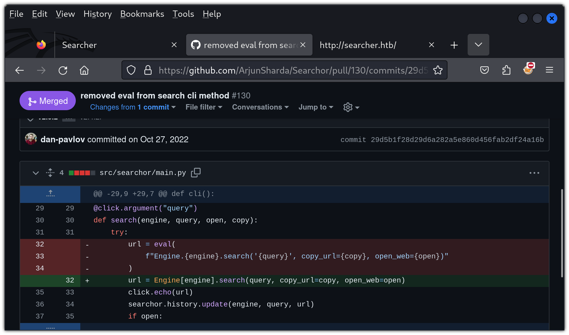Open the 'Changes from 1 commit' dropdown

[133, 107]
